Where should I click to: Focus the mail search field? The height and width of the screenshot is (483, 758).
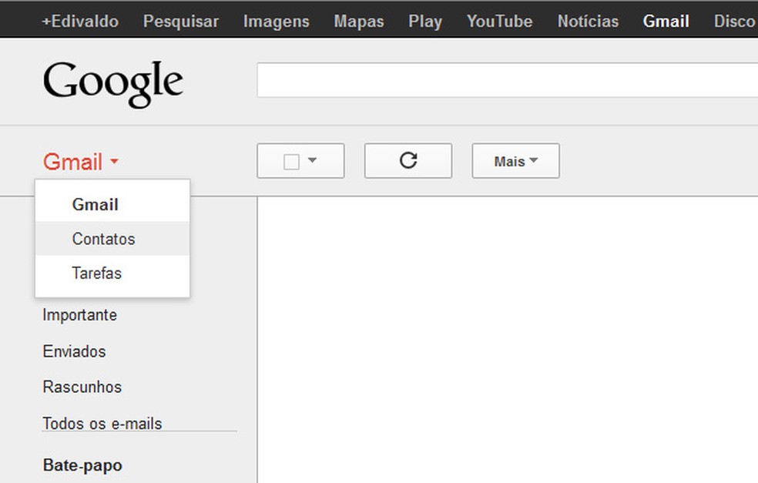pyautogui.click(x=507, y=80)
